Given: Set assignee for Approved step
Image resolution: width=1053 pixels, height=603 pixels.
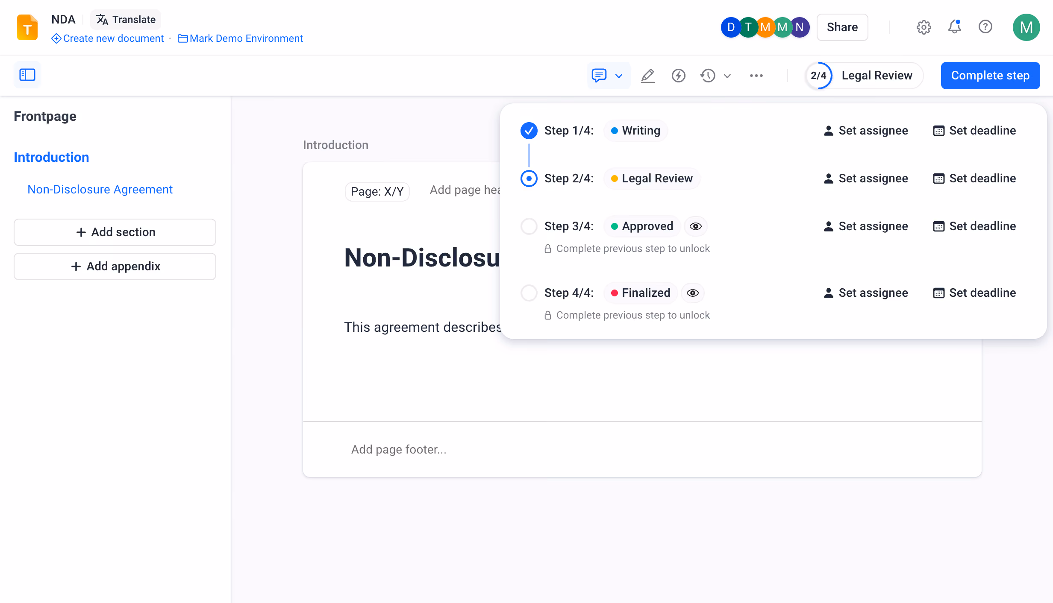Looking at the screenshot, I should (x=865, y=226).
